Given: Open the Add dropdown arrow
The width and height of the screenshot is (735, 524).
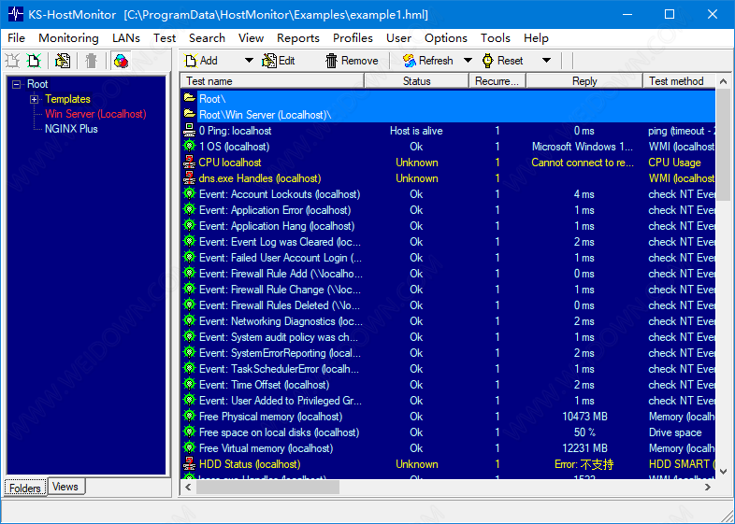Looking at the screenshot, I should pos(249,61).
